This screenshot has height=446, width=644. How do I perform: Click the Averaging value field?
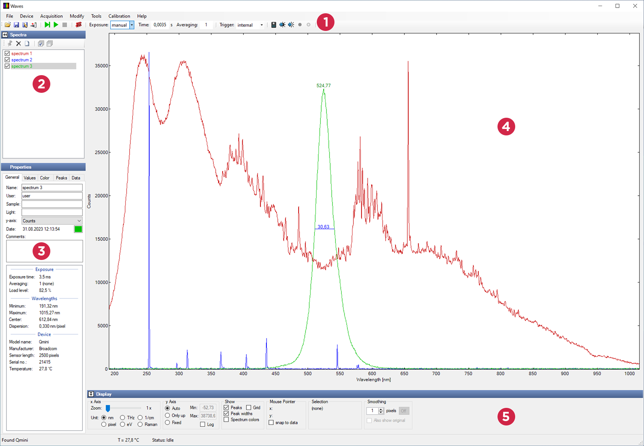coord(206,25)
